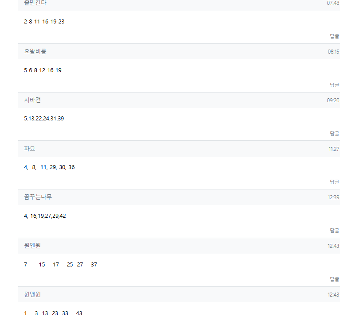Click the 파묘 username
This screenshot has width=340, height=324.
coord(29,149)
